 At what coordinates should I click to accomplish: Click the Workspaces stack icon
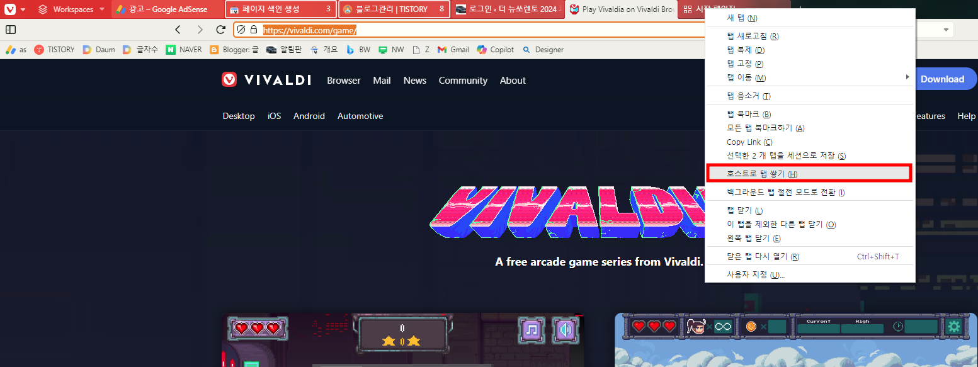[43, 9]
